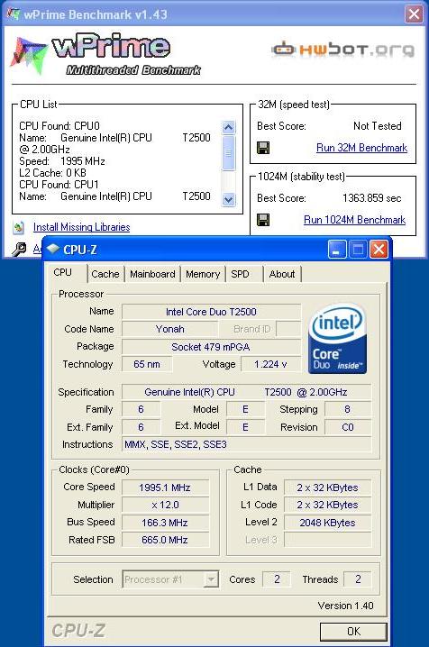Image resolution: width=429 pixels, height=647 pixels.
Task: Click CPU List scrollbar down arrow
Action: 228,200
